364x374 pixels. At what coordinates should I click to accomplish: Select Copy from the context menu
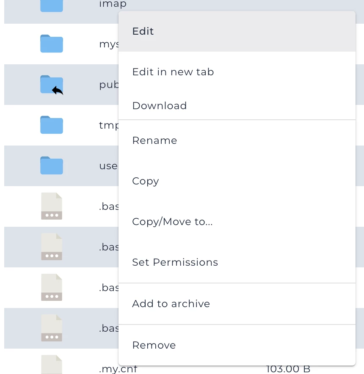coord(145,181)
